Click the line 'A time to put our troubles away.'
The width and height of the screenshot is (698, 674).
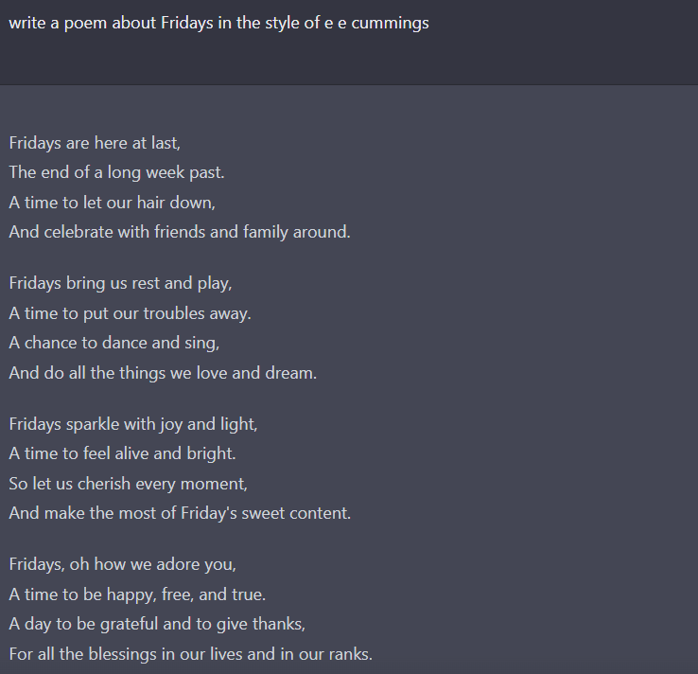point(130,313)
